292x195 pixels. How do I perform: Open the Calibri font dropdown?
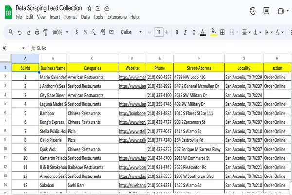point(131,32)
